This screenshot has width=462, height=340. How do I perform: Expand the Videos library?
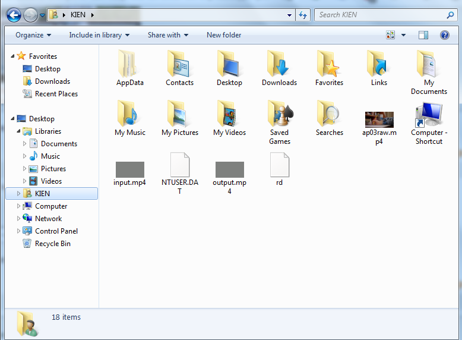[24, 181]
